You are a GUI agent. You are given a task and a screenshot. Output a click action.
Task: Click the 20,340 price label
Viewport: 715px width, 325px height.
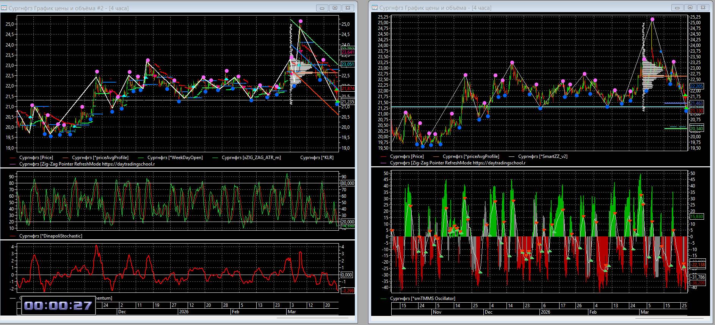pyautogui.click(x=697, y=129)
